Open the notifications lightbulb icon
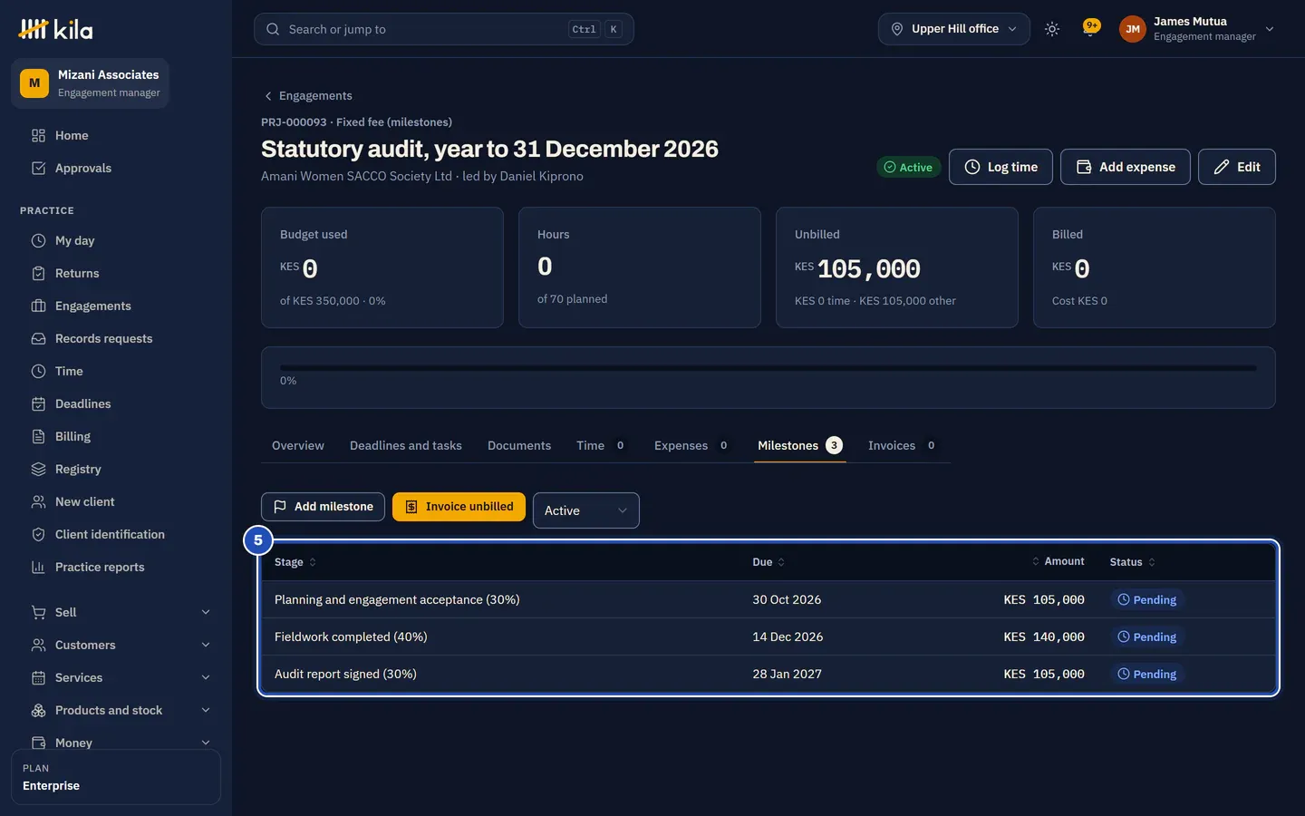This screenshot has width=1305, height=816. coord(1091,28)
